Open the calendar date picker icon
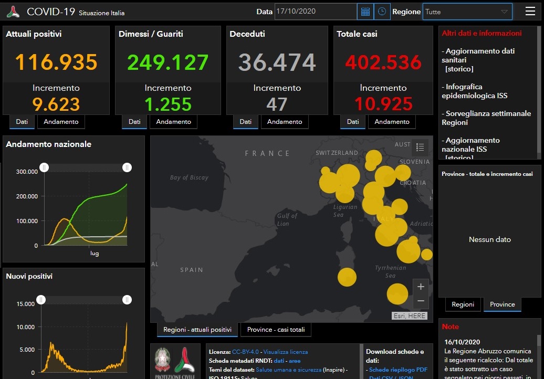 (x=365, y=12)
